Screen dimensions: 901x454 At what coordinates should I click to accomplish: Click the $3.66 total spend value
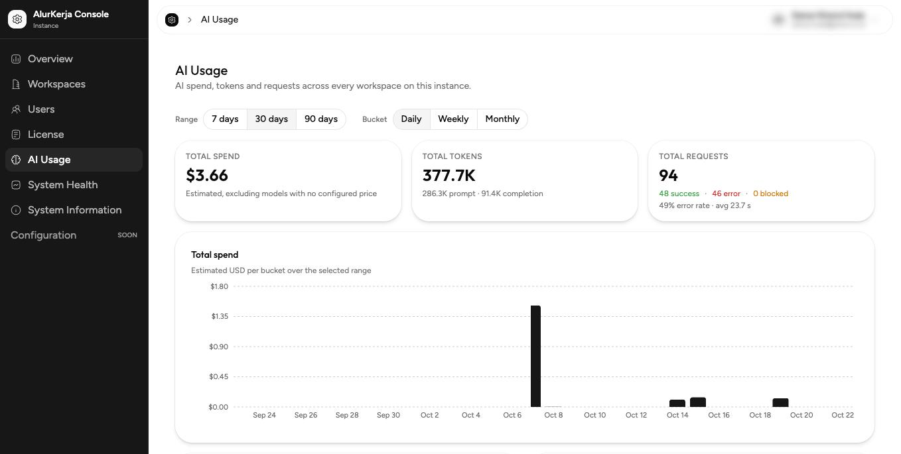click(207, 176)
